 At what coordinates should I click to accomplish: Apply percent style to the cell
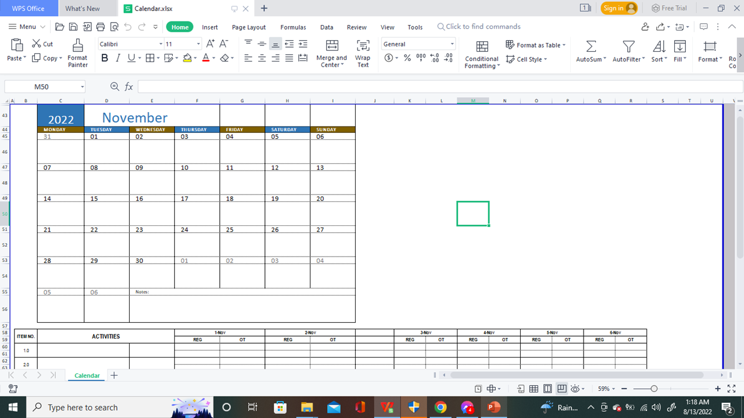(x=407, y=58)
